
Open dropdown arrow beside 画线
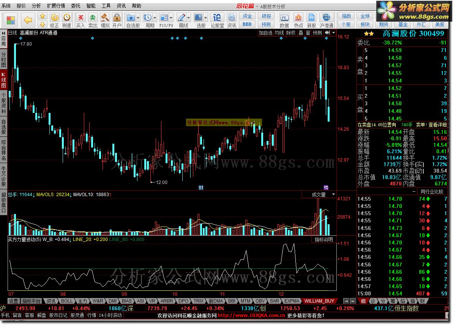[188, 17]
